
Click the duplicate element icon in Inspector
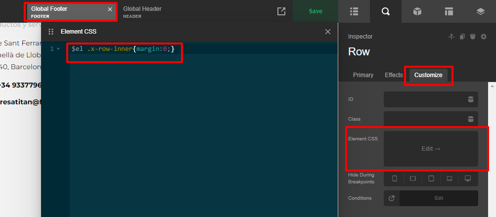(x=462, y=37)
